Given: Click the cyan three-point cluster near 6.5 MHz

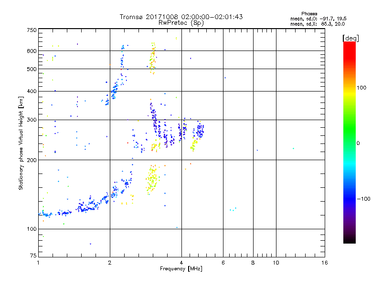Looking at the screenshot, I should pos(233,209).
